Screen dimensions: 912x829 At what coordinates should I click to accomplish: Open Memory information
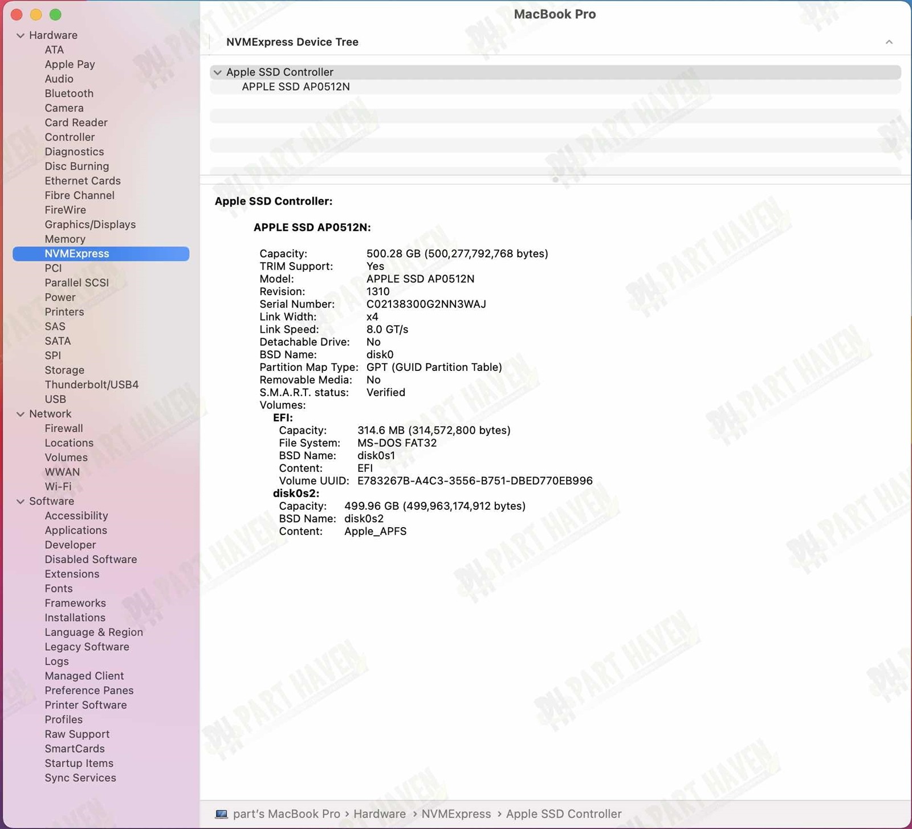point(65,239)
